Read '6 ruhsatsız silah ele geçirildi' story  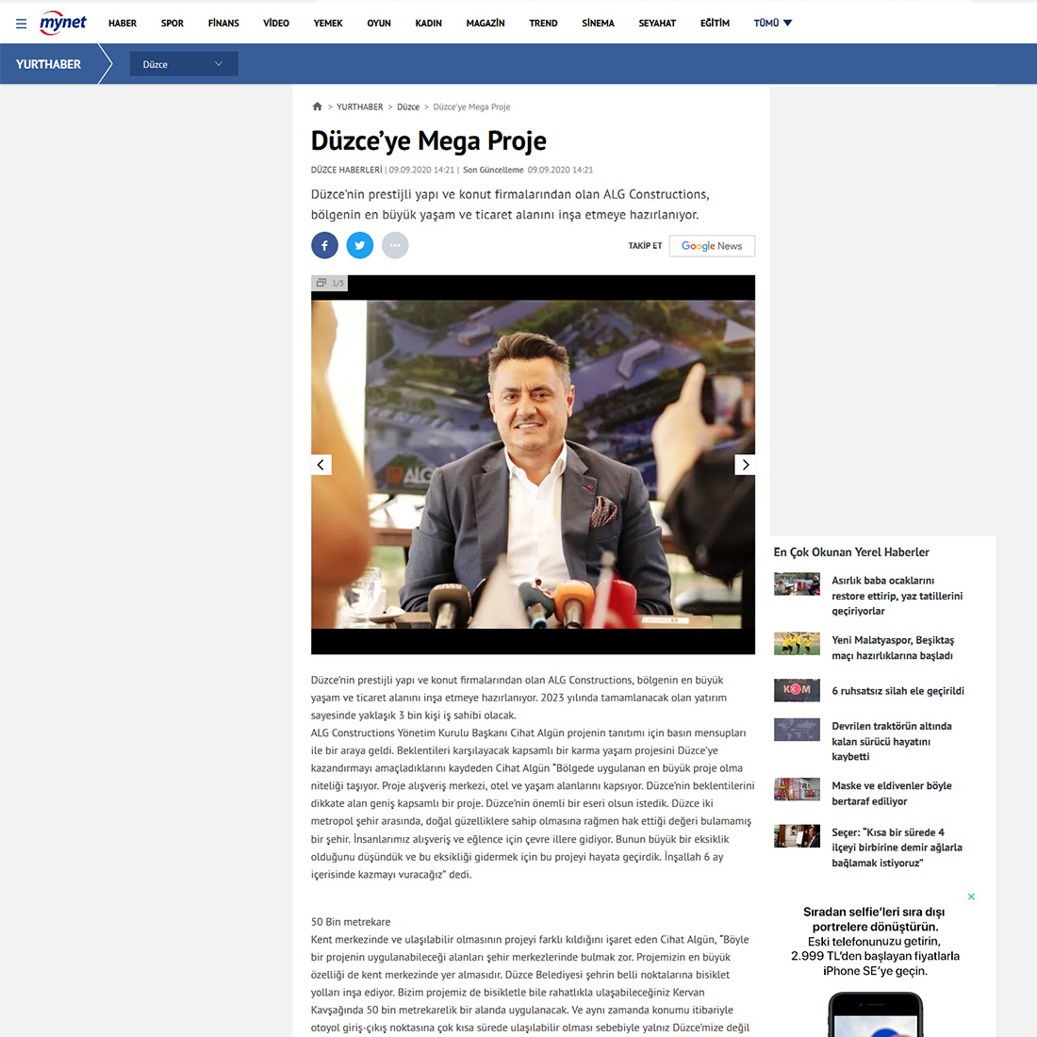click(897, 691)
